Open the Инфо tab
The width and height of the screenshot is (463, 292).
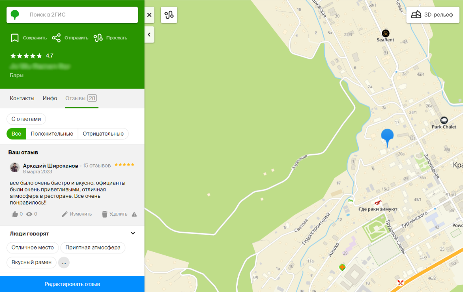50,98
